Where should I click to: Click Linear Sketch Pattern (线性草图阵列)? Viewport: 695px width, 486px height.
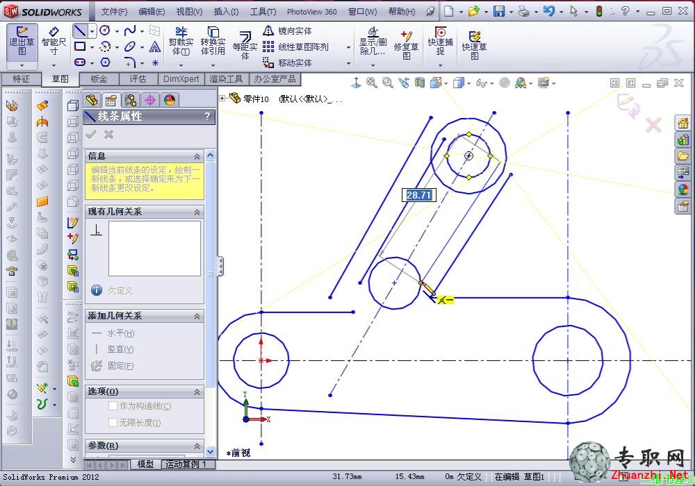(x=295, y=47)
